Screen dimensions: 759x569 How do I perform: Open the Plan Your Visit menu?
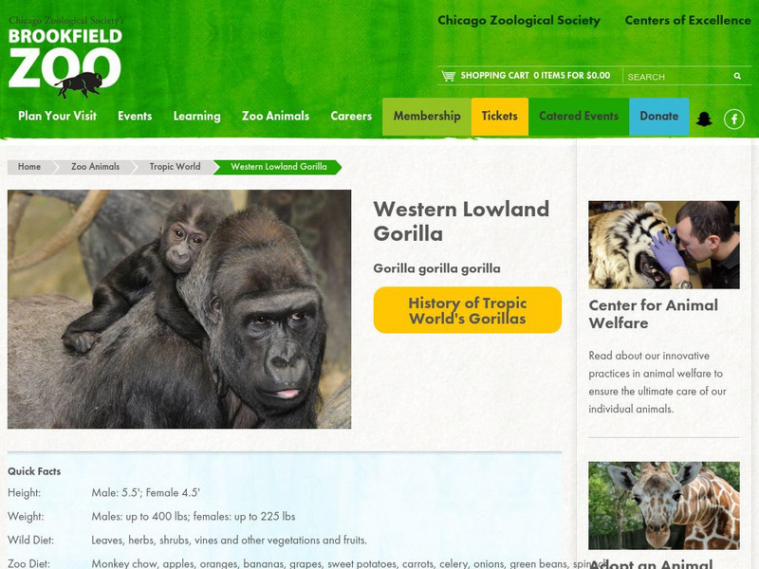pos(57,116)
